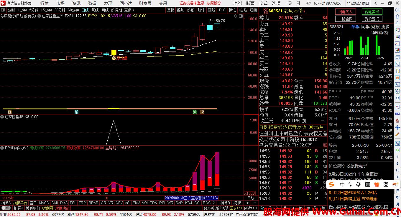Image resolution: width=401 pixels, height=217 pixels.
Task: Click the up-arrow previous stock icon
Action: 397,16
